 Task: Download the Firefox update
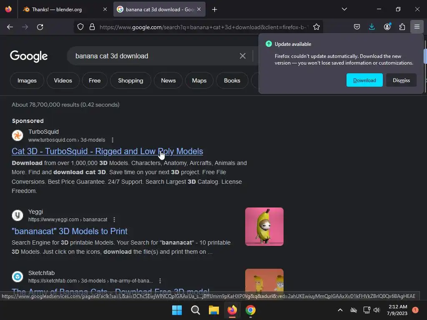tap(364, 80)
